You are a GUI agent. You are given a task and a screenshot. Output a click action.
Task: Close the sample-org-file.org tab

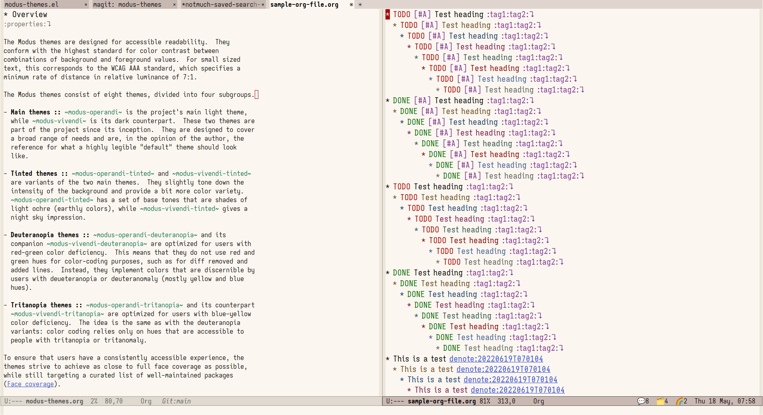351,5
